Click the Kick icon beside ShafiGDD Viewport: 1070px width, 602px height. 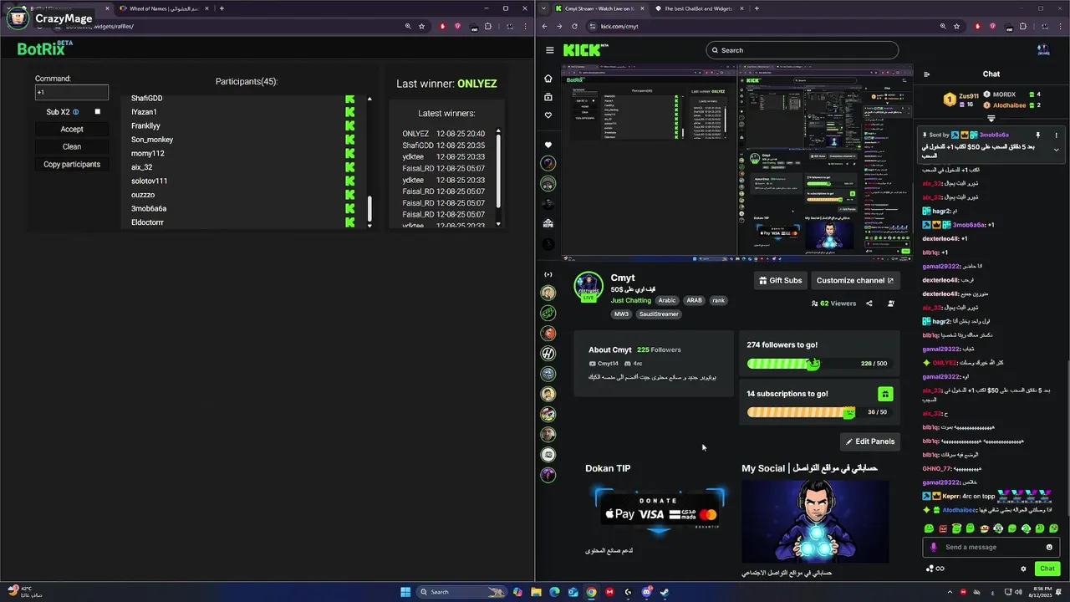(x=349, y=99)
